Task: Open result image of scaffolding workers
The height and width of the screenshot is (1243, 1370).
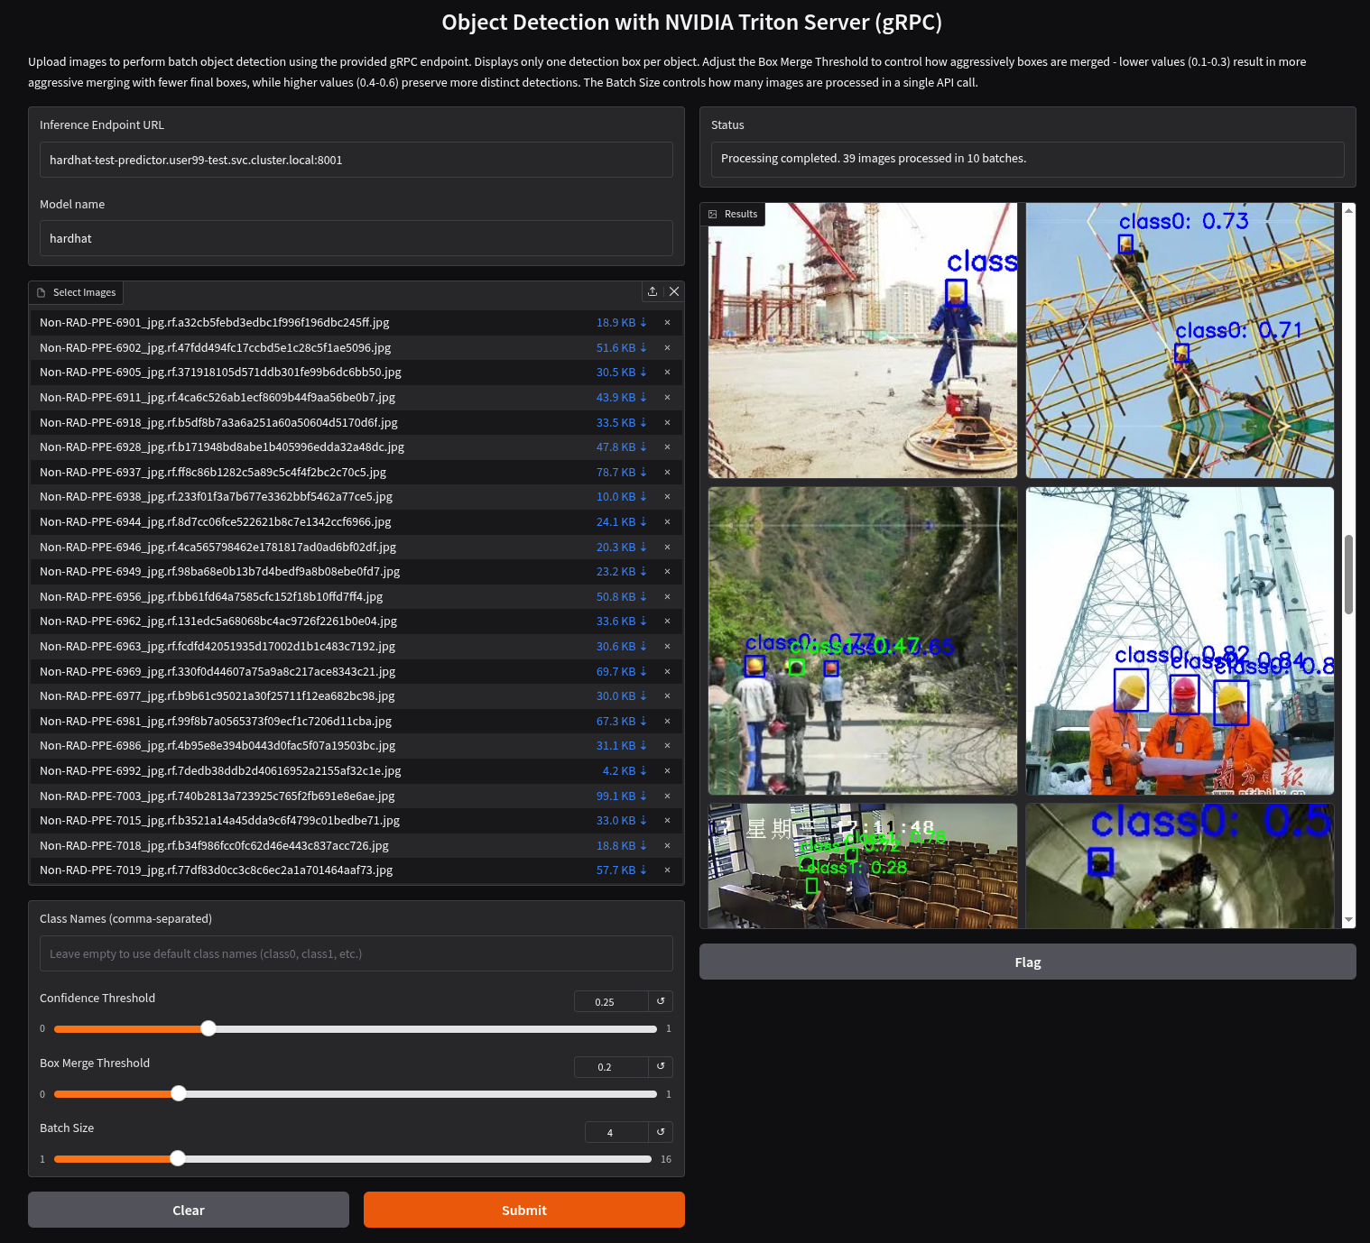Action: 1180,340
